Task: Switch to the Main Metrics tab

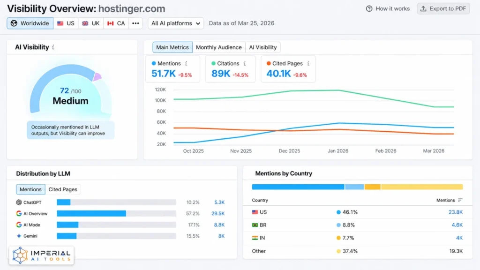Action: pyautogui.click(x=172, y=47)
